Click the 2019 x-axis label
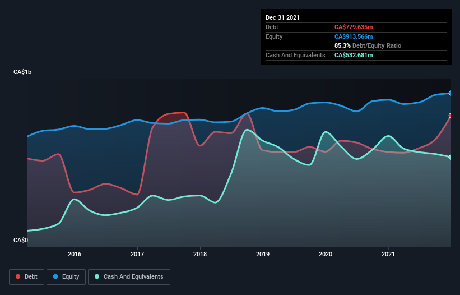Screen dimensions: 460x295 (263, 254)
